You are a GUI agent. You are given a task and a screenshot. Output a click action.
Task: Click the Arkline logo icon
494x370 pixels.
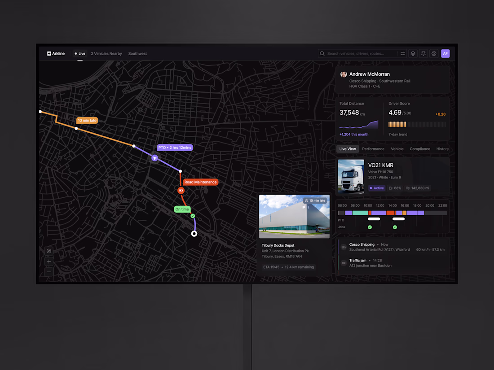[x=49, y=53]
